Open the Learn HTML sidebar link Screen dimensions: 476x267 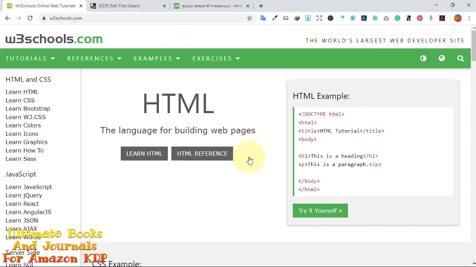[x=22, y=92]
